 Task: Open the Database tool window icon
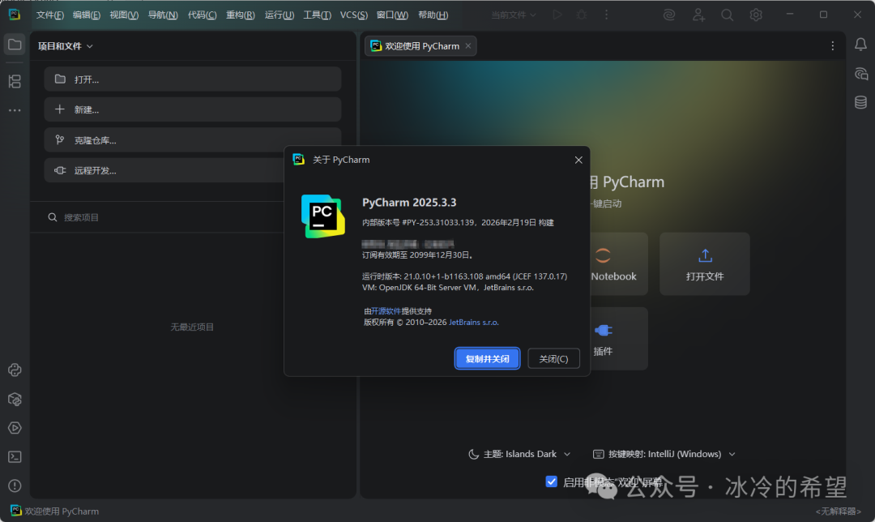point(860,102)
